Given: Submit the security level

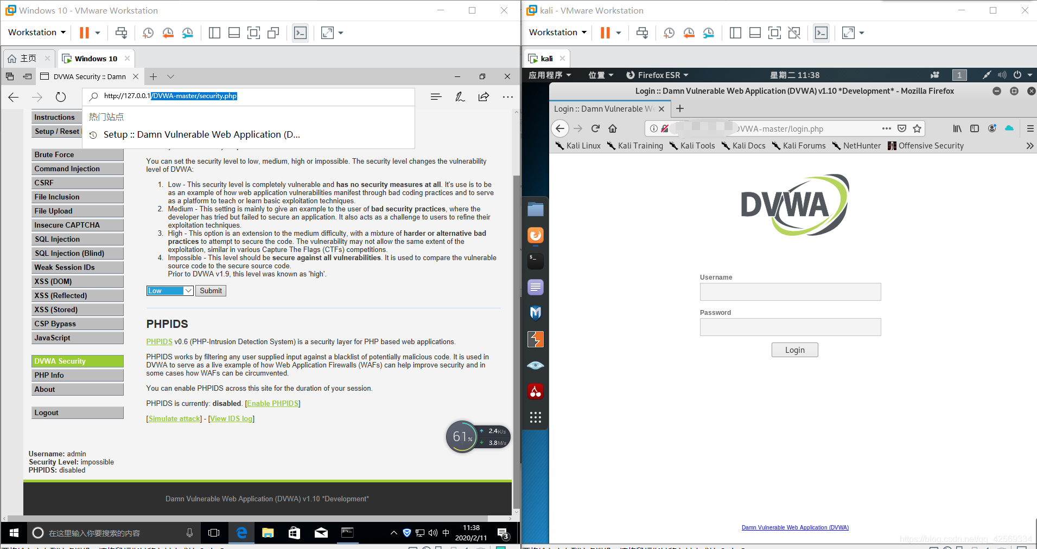Looking at the screenshot, I should pyautogui.click(x=211, y=291).
